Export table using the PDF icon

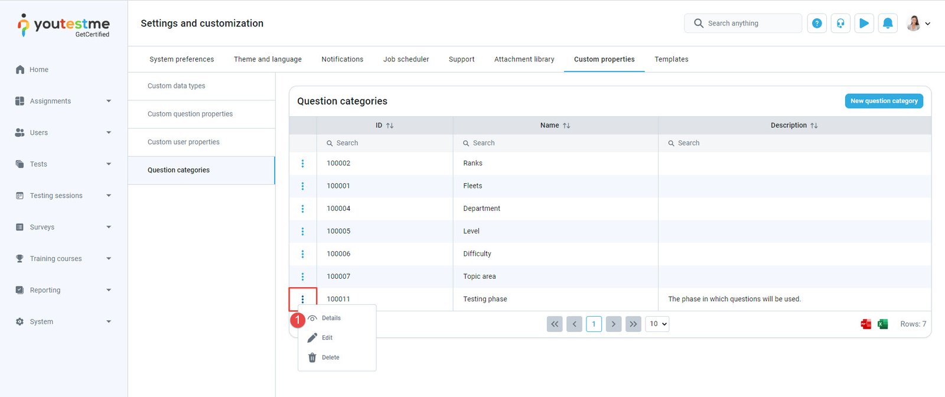pos(866,324)
